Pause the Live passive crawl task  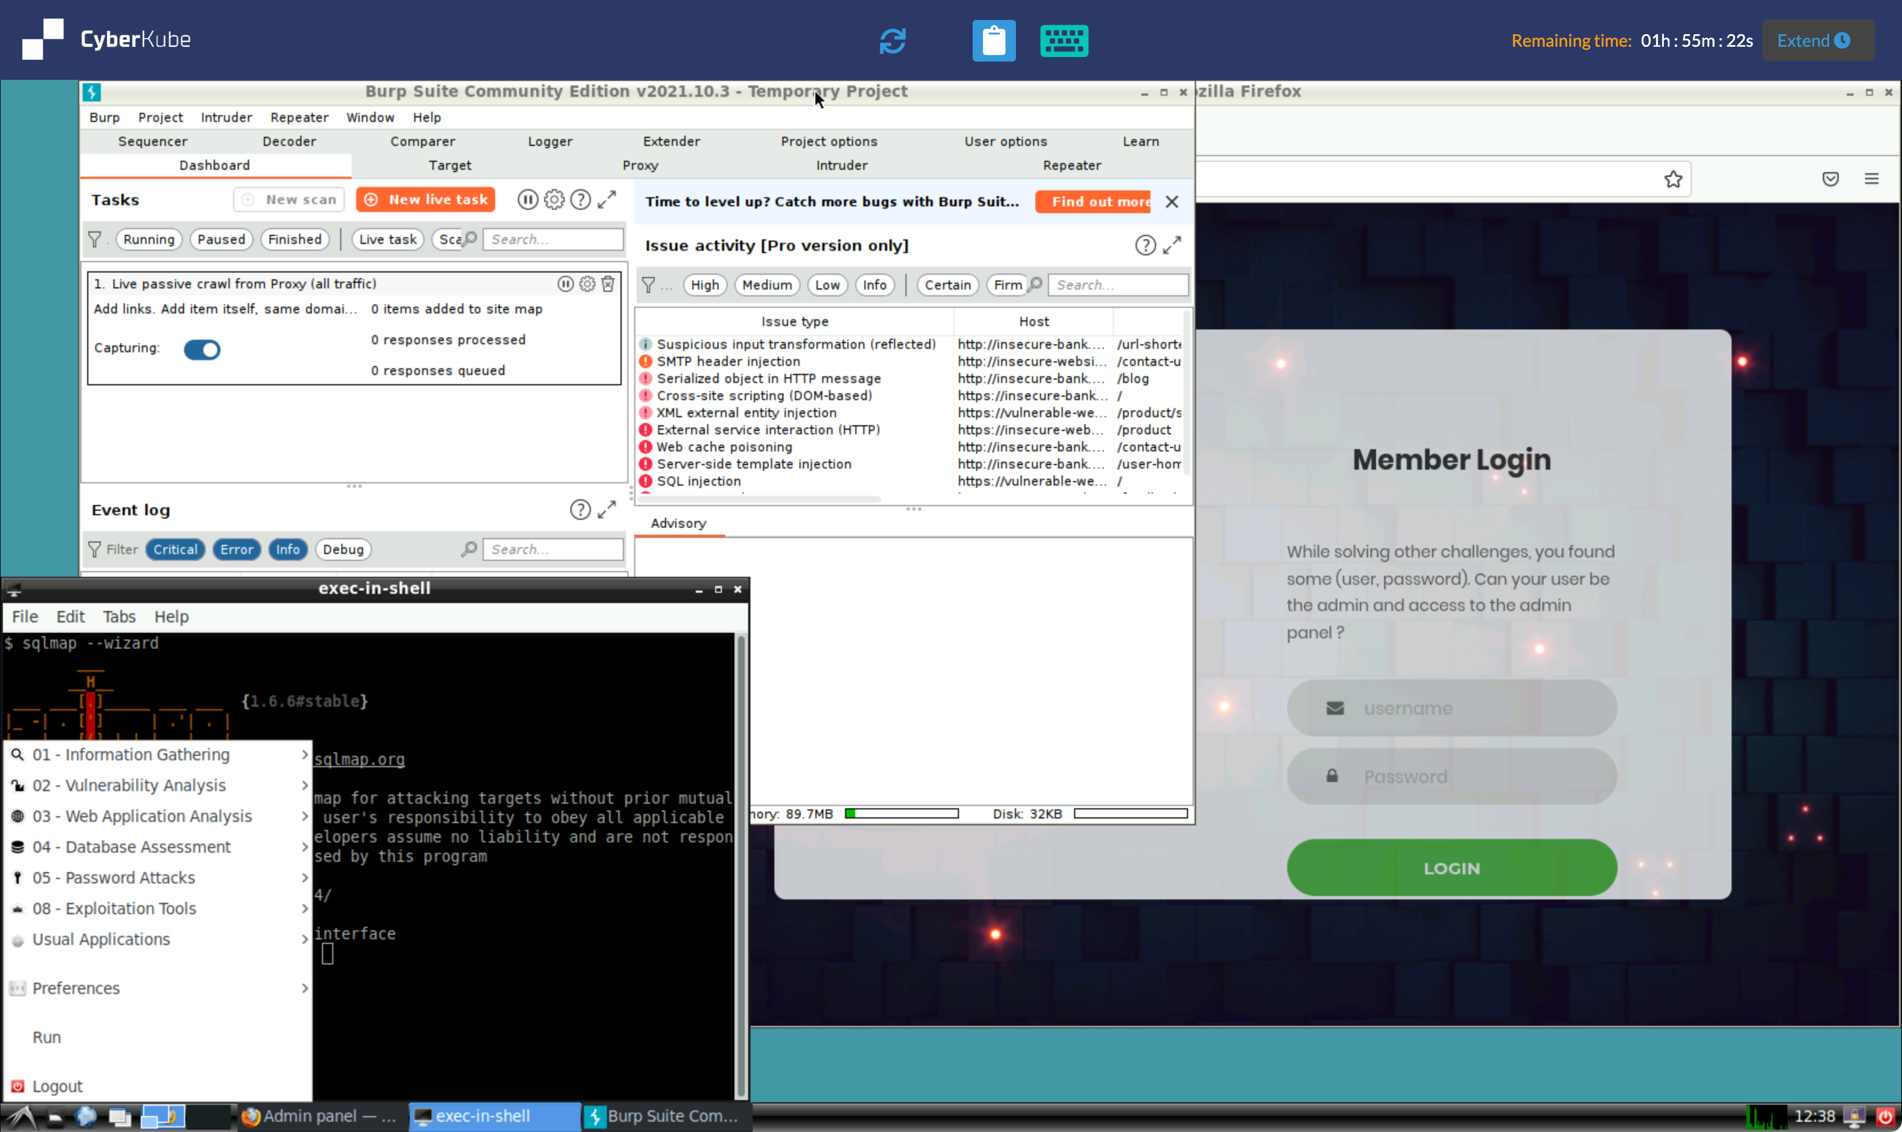(565, 284)
